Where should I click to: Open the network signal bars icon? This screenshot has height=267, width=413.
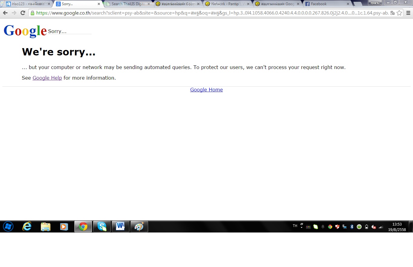point(381,227)
